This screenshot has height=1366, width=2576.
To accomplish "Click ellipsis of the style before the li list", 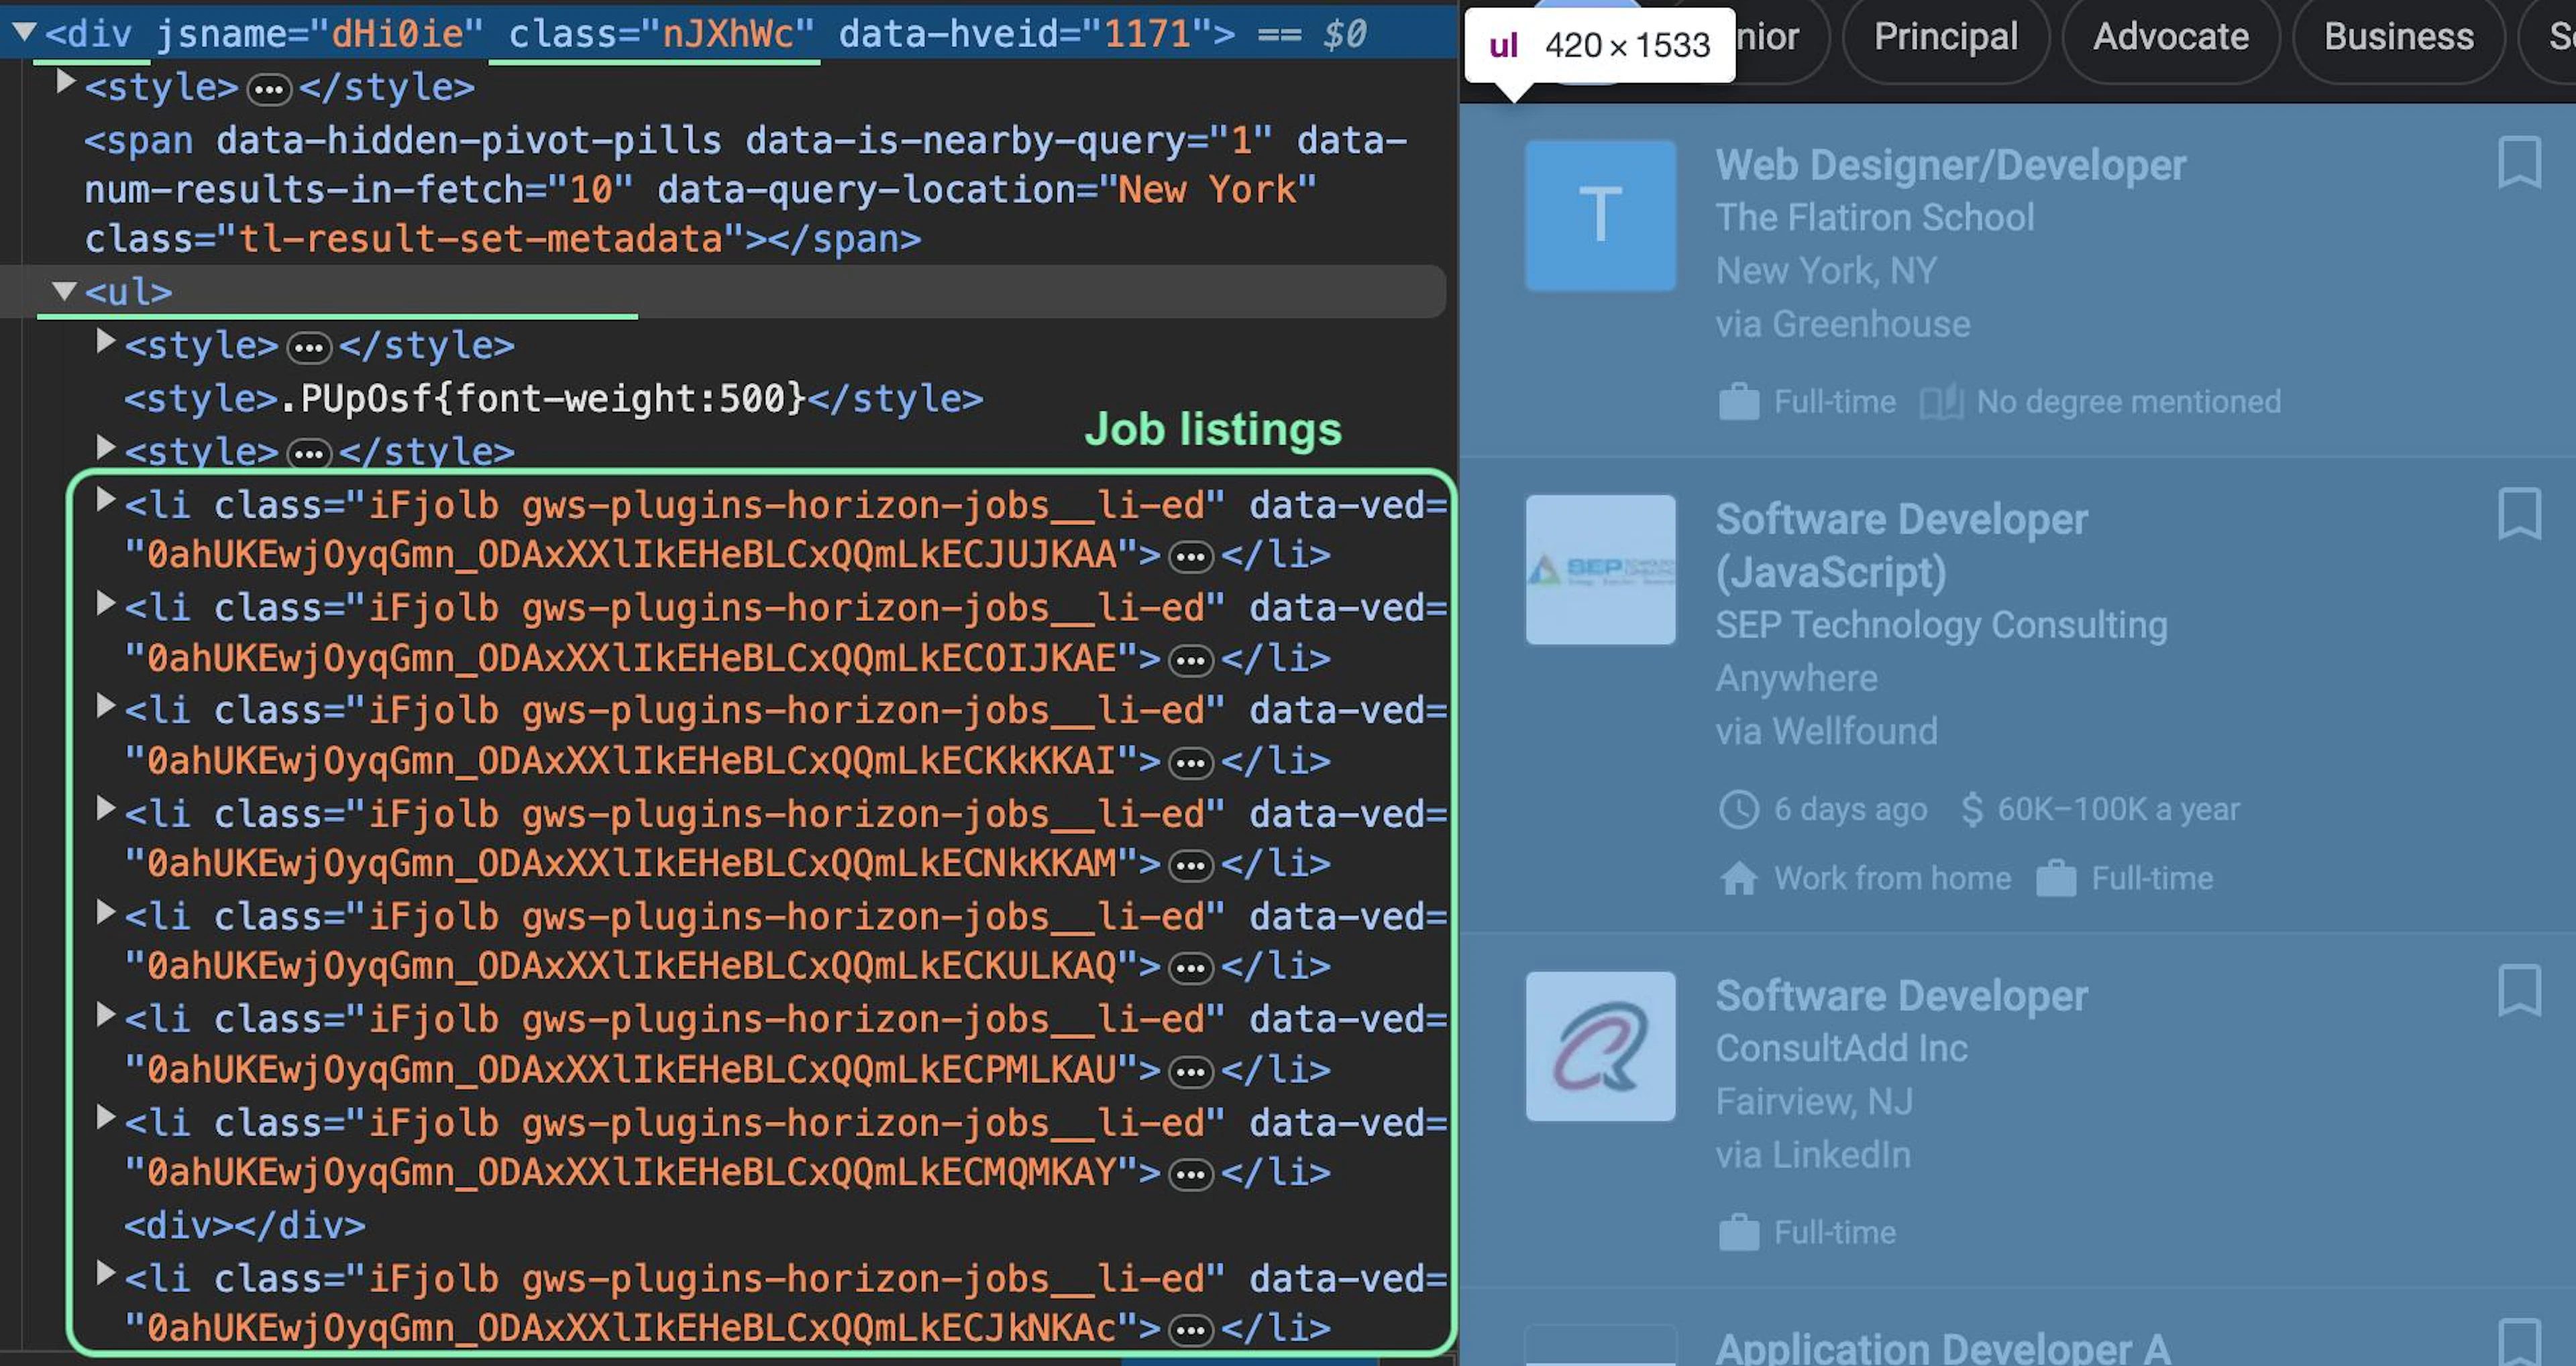I will (x=309, y=454).
